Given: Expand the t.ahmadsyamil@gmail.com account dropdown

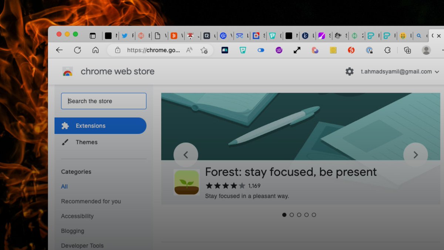Looking at the screenshot, I should 437,72.
